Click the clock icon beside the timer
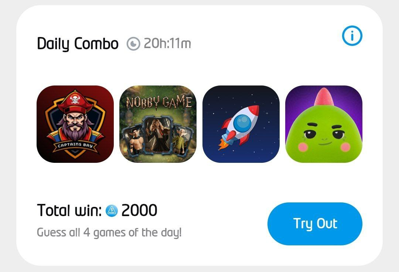 [133, 44]
